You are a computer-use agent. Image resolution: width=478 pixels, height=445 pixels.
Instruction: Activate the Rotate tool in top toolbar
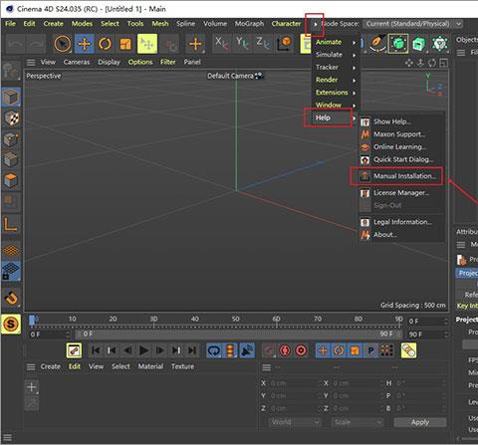(105, 44)
